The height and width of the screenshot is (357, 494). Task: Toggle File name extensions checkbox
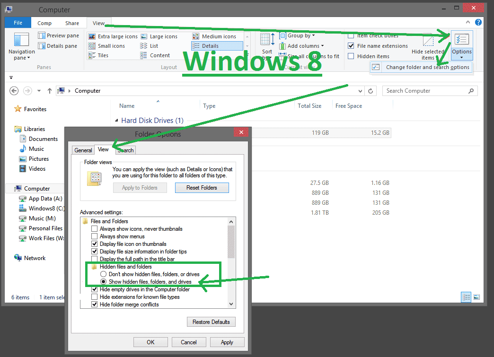pos(351,46)
